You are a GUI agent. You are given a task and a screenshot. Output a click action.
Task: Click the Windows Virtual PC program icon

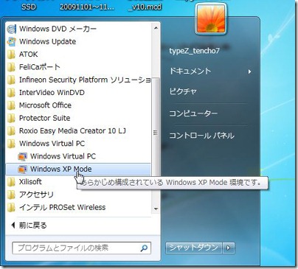(x=22, y=156)
